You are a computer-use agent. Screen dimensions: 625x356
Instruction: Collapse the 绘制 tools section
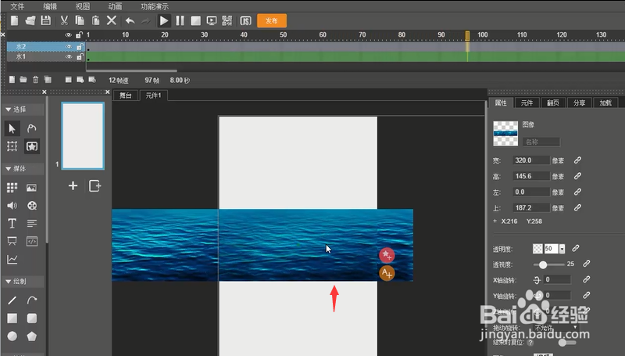coord(8,282)
